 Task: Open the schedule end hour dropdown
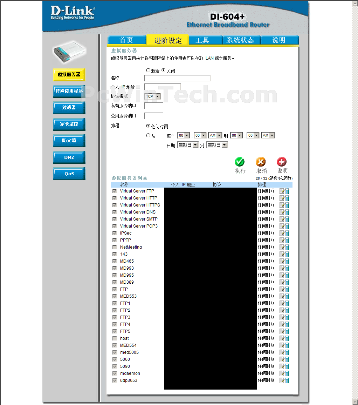coord(237,135)
